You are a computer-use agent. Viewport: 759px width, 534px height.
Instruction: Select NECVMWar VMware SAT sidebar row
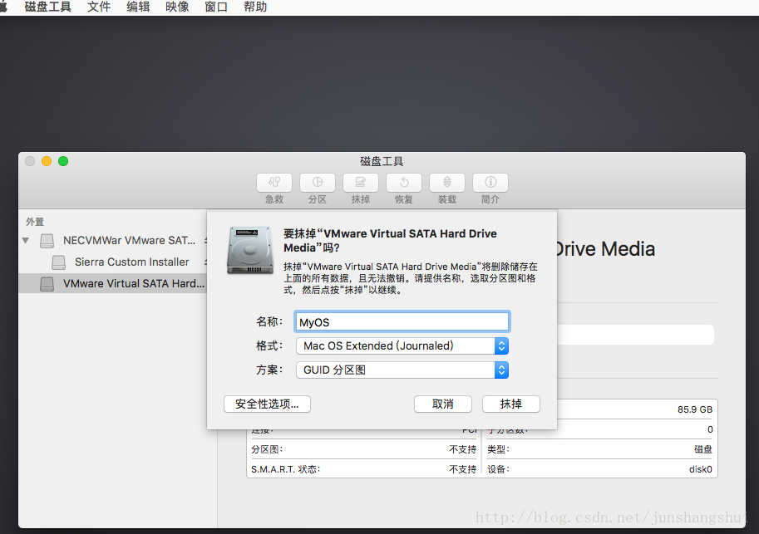tap(113, 240)
